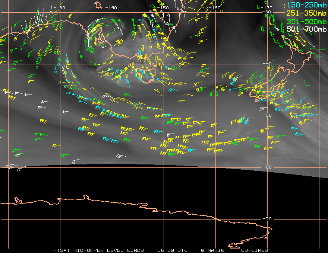Click the 501-700mb white legend label
The height and width of the screenshot is (253, 328).
click(x=306, y=29)
